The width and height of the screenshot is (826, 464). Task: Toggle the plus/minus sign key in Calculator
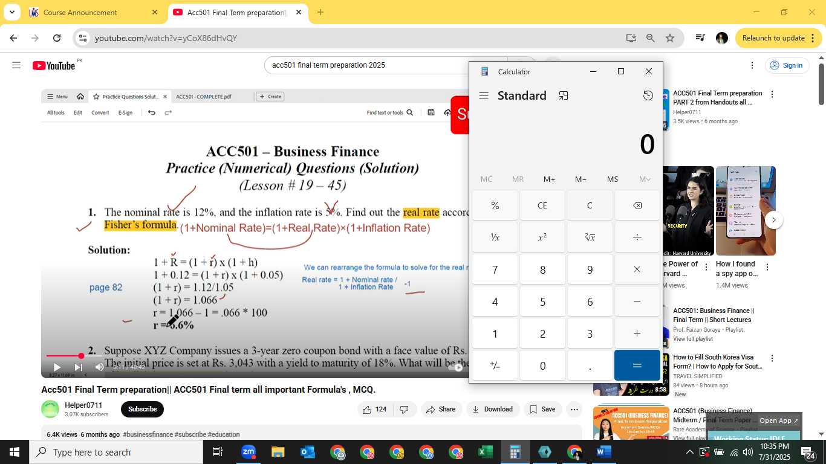click(495, 366)
